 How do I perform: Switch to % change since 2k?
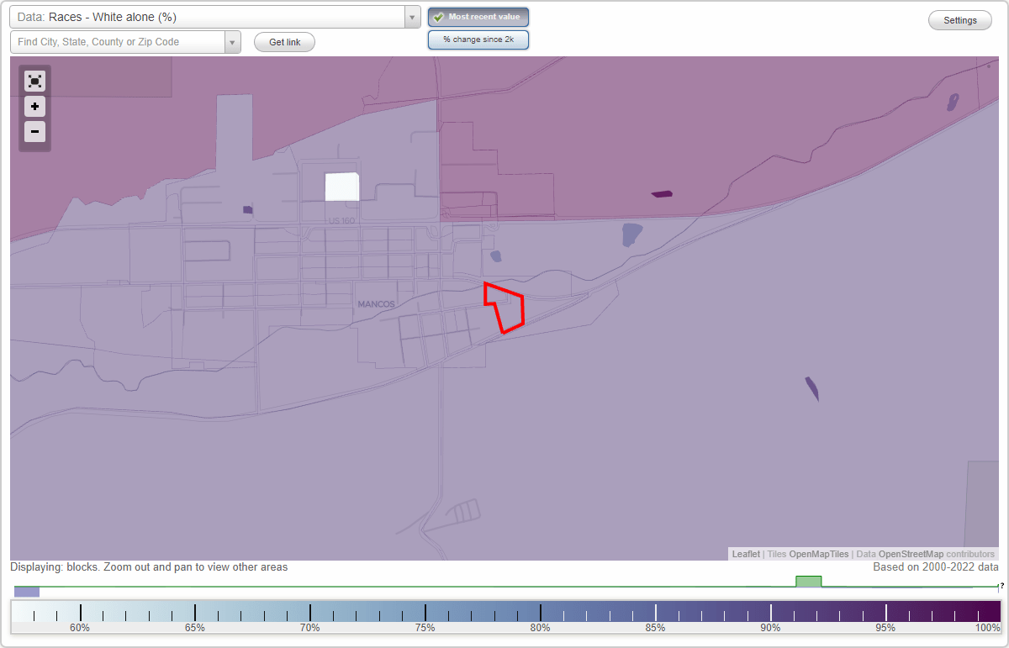pos(478,40)
